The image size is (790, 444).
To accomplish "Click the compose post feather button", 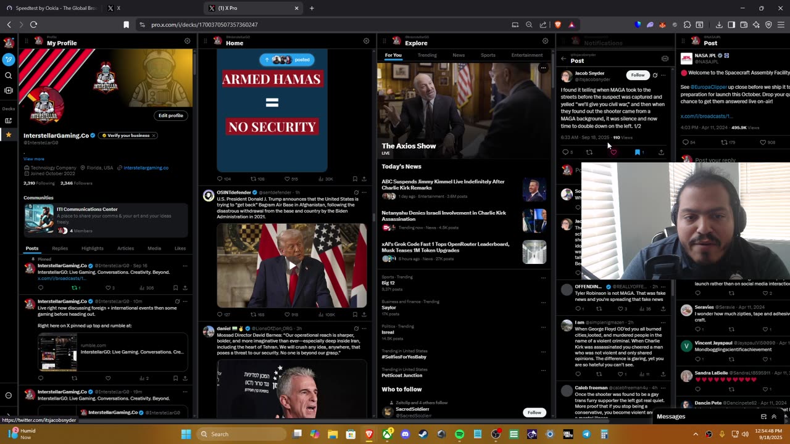I will (9, 59).
